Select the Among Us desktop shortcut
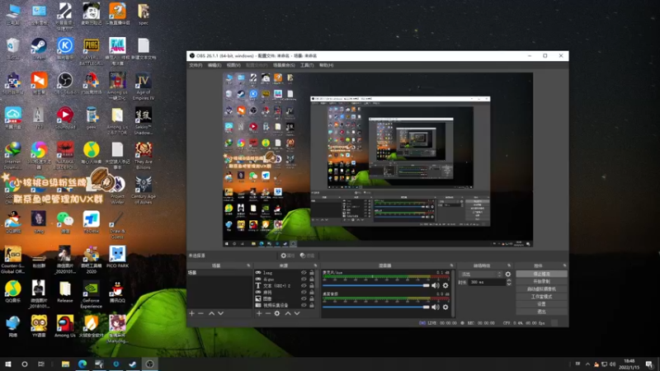Screen dimensions: 660x371 (65, 326)
